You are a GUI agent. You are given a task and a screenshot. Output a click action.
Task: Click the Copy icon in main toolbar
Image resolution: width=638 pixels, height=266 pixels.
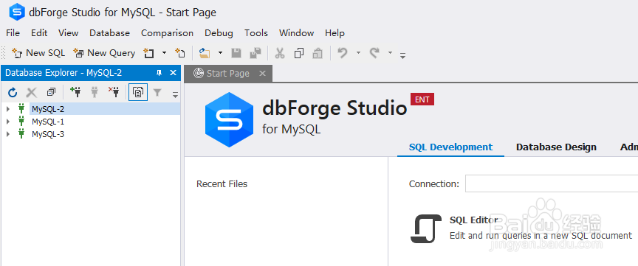pyautogui.click(x=299, y=53)
